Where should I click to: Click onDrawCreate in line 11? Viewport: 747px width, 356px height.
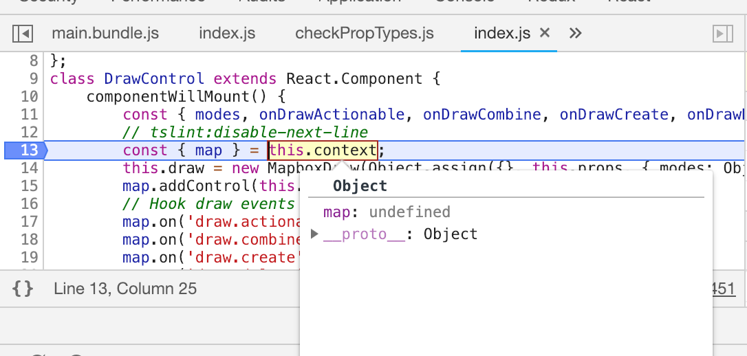coord(614,115)
